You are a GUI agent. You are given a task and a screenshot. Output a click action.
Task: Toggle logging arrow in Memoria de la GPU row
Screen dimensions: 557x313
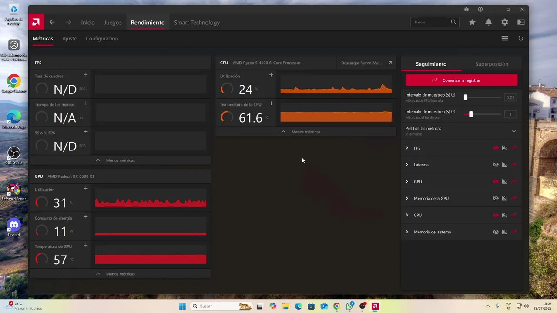point(514,198)
